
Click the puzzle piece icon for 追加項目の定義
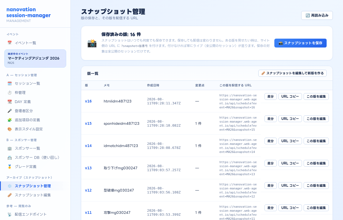click(x=10, y=120)
